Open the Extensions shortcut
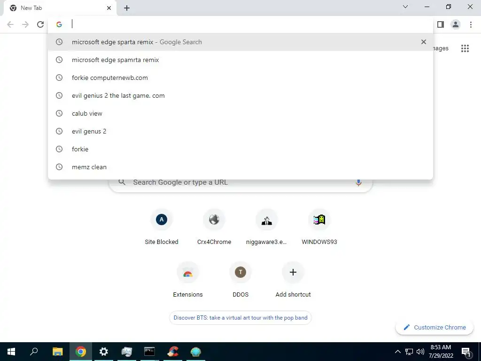 pos(188,280)
